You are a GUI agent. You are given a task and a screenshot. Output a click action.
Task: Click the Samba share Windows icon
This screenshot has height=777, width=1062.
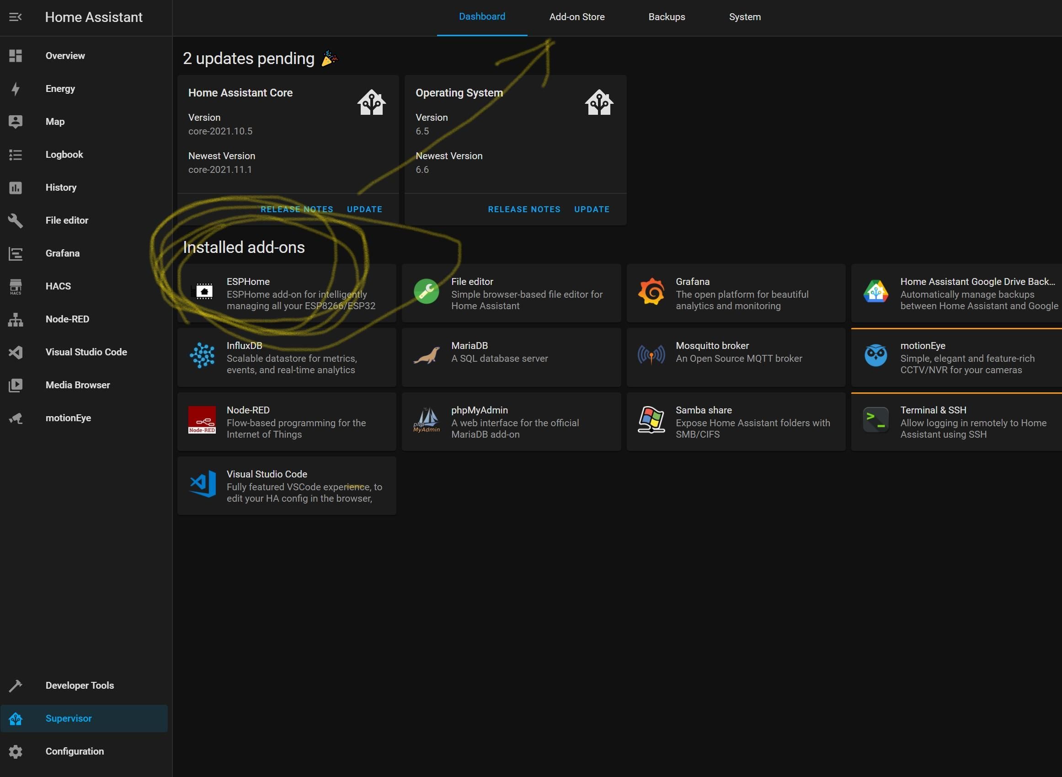(651, 419)
